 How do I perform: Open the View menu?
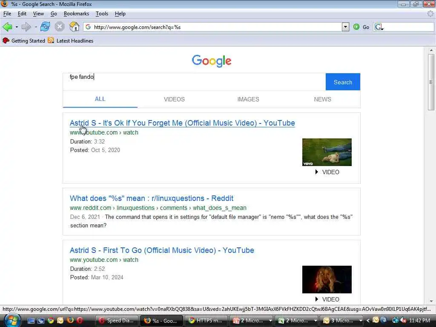pos(38,14)
